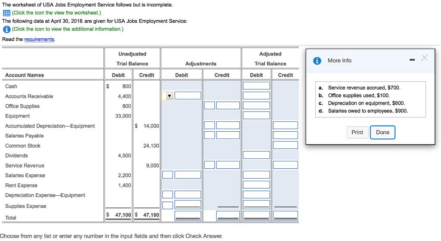Click Total adjusted trial balance debit field
441x241 pixels.
click(256, 216)
